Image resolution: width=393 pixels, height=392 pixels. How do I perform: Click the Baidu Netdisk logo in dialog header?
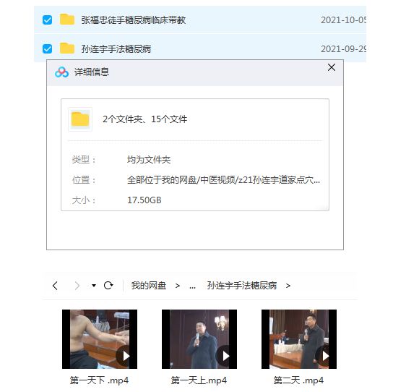(x=61, y=72)
